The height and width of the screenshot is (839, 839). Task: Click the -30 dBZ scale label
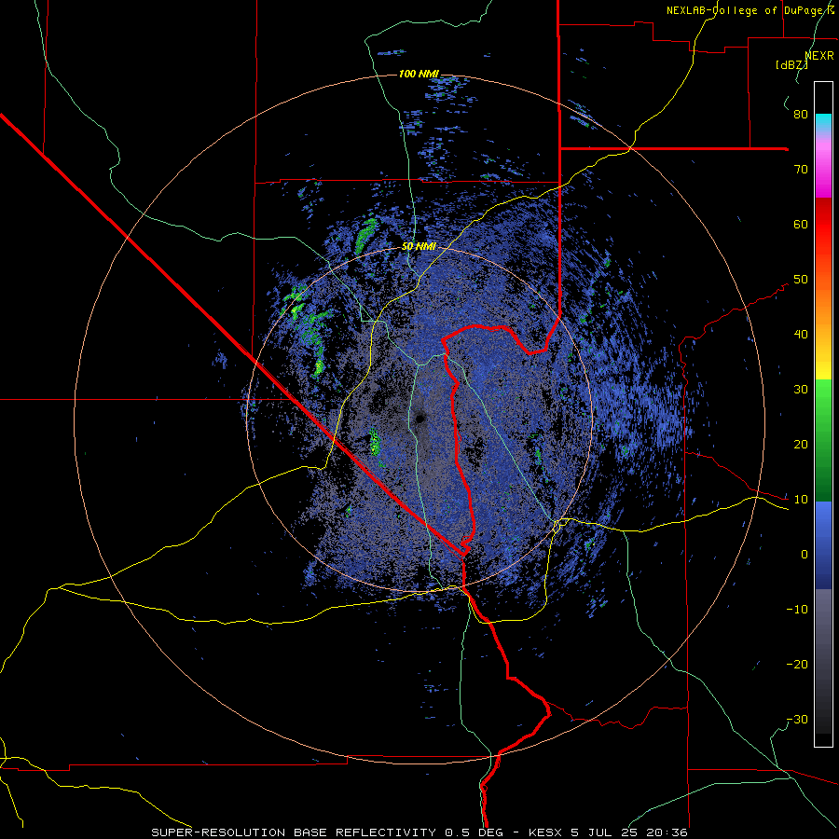(x=797, y=719)
